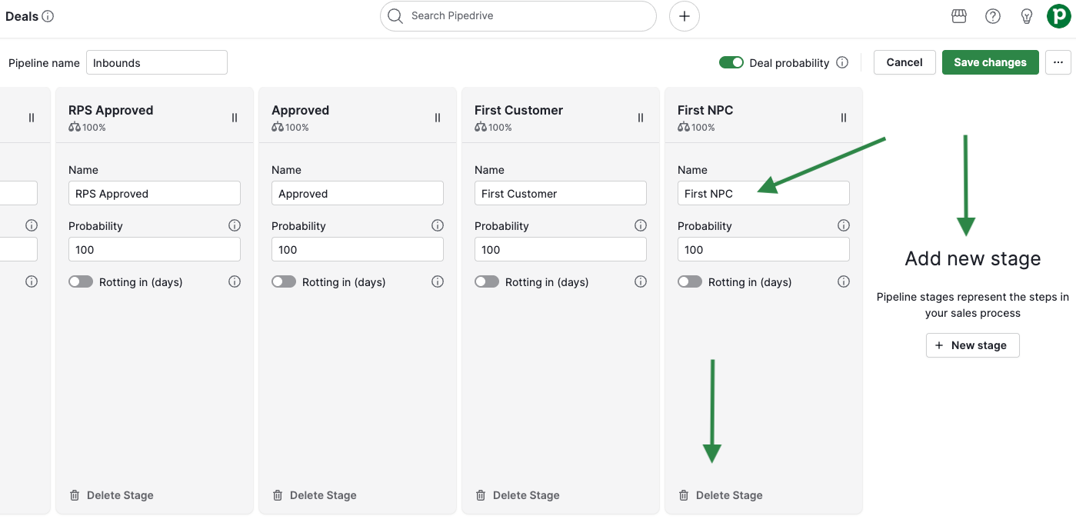Open the three-dot more options menu
Image resolution: width=1076 pixels, height=526 pixels.
[1058, 62]
